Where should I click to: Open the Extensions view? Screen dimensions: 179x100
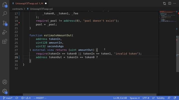(x=4, y=41)
